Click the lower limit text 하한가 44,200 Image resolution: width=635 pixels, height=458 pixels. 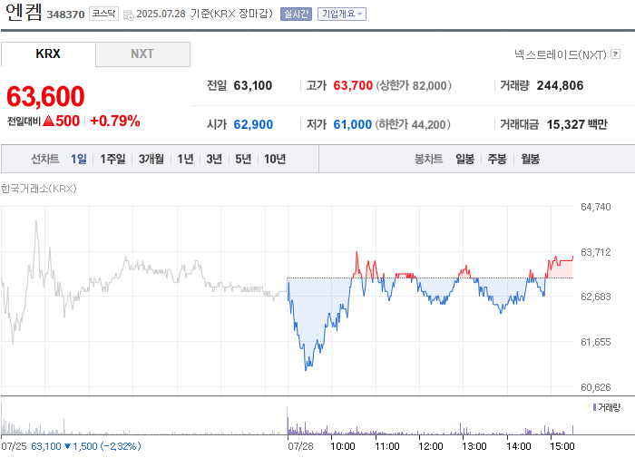[413, 124]
